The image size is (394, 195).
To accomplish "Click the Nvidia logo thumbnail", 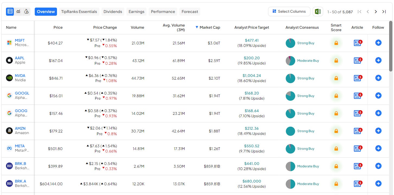I will click(x=9, y=78).
